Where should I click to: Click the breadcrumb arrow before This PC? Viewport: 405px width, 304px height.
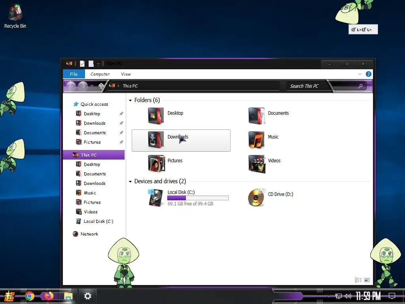[119, 86]
